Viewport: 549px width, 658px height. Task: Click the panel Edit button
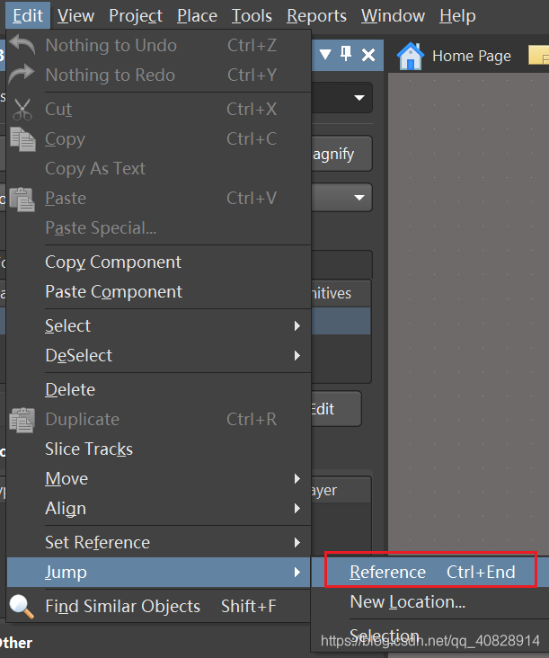tap(336, 409)
